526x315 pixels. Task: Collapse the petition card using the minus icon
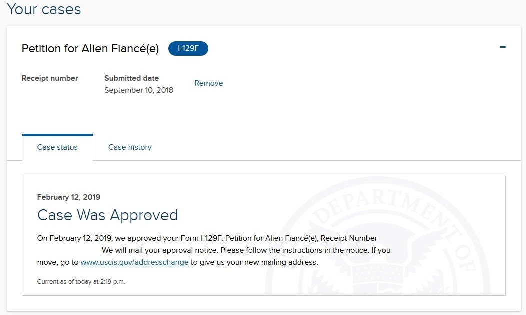point(502,47)
